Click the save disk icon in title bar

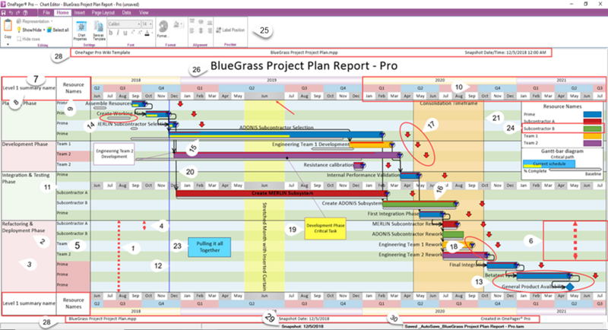tap(4, 13)
